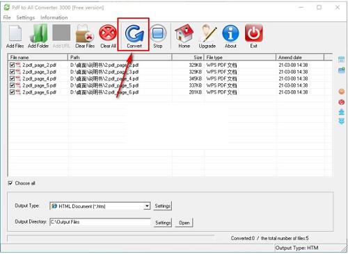348x254 pixels.
Task: Click the file type cell of the 2.pdf_page_2.pdf row
Action: (x=221, y=65)
